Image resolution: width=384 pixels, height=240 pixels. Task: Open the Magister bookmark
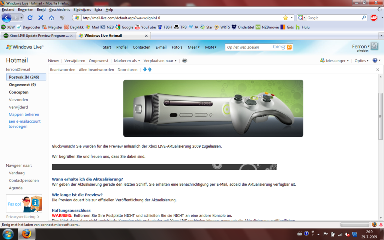[x=52, y=27]
